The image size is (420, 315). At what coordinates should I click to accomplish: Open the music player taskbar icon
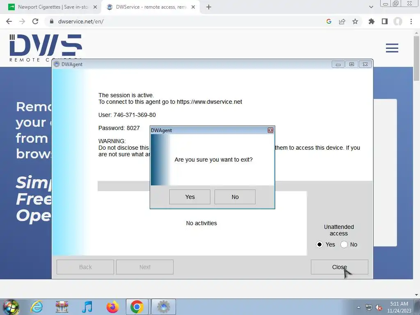(x=87, y=307)
